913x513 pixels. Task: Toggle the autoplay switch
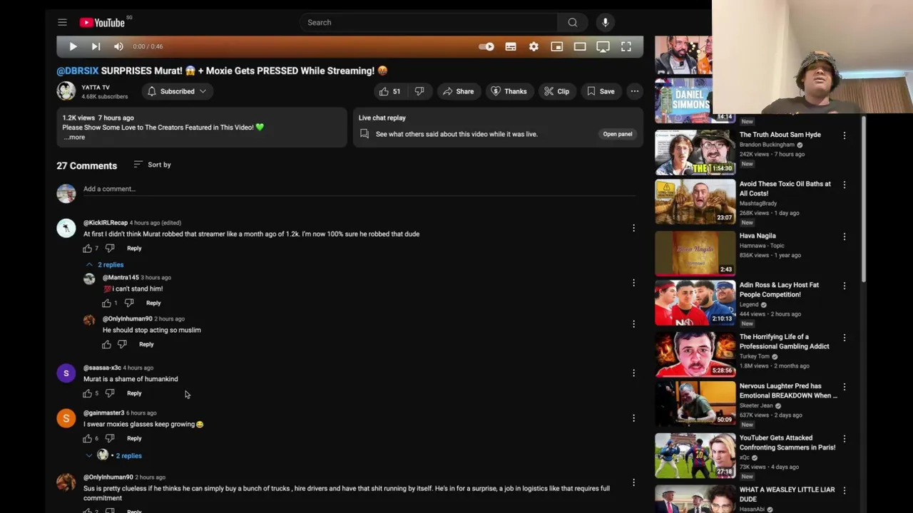[486, 47]
